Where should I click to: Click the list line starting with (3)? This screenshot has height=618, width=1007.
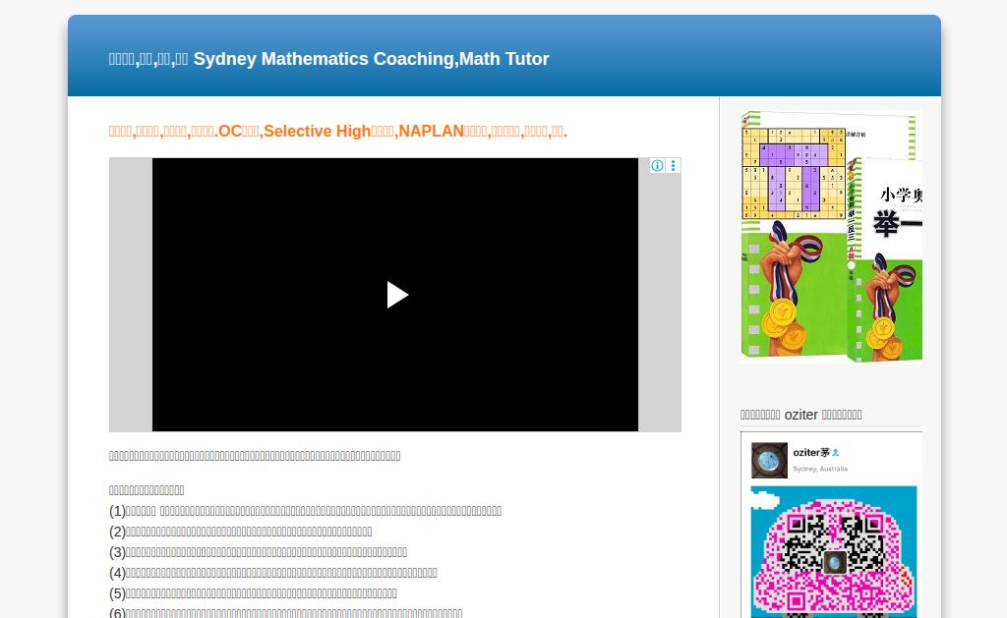[258, 552]
